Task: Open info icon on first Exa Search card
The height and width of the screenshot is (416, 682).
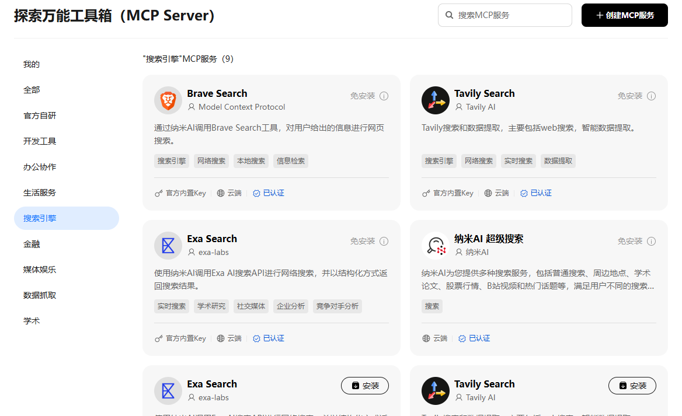Action: [x=384, y=241]
